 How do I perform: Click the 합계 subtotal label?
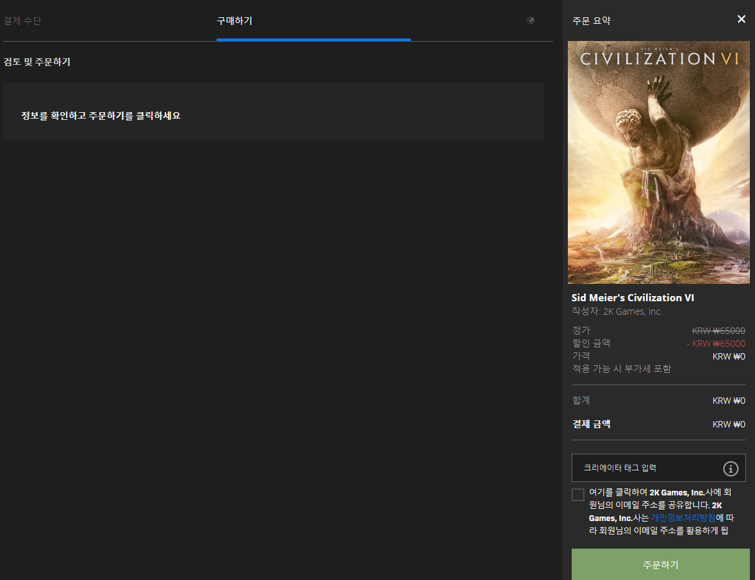[581, 401]
